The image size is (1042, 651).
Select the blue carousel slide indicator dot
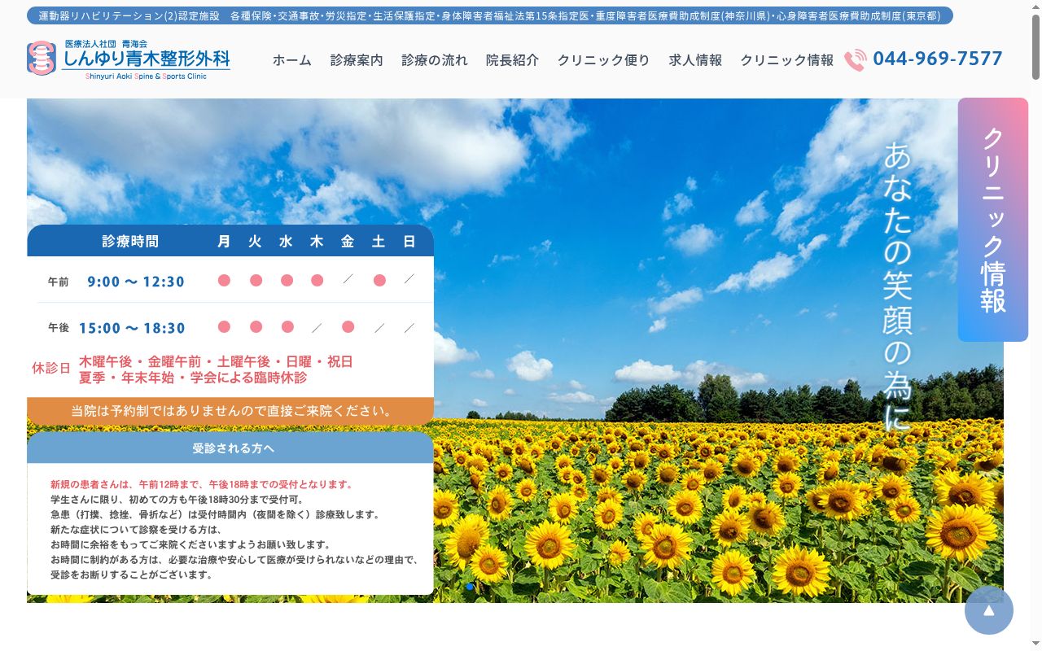pyautogui.click(x=470, y=587)
